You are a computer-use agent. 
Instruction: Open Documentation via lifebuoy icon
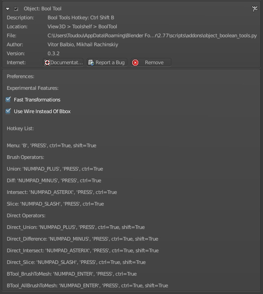[x=47, y=62]
